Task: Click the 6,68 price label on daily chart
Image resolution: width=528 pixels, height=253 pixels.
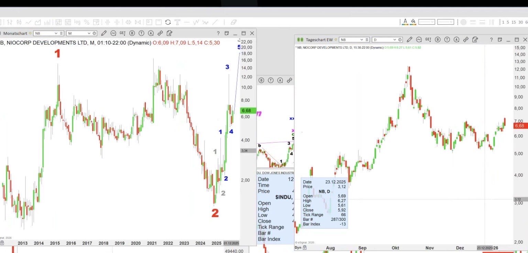Action: pyautogui.click(x=520, y=126)
